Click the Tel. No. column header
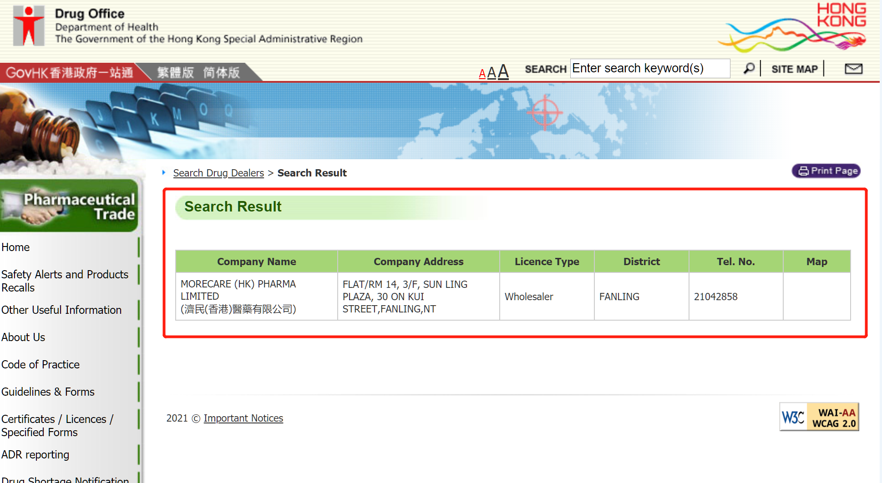882x483 pixels. pos(735,262)
